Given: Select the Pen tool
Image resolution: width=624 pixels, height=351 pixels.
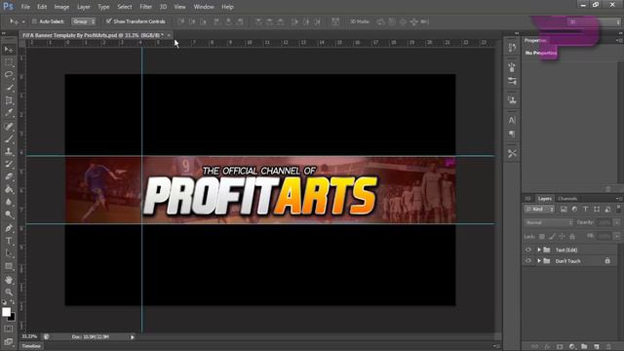Looking at the screenshot, I should pyautogui.click(x=9, y=228).
